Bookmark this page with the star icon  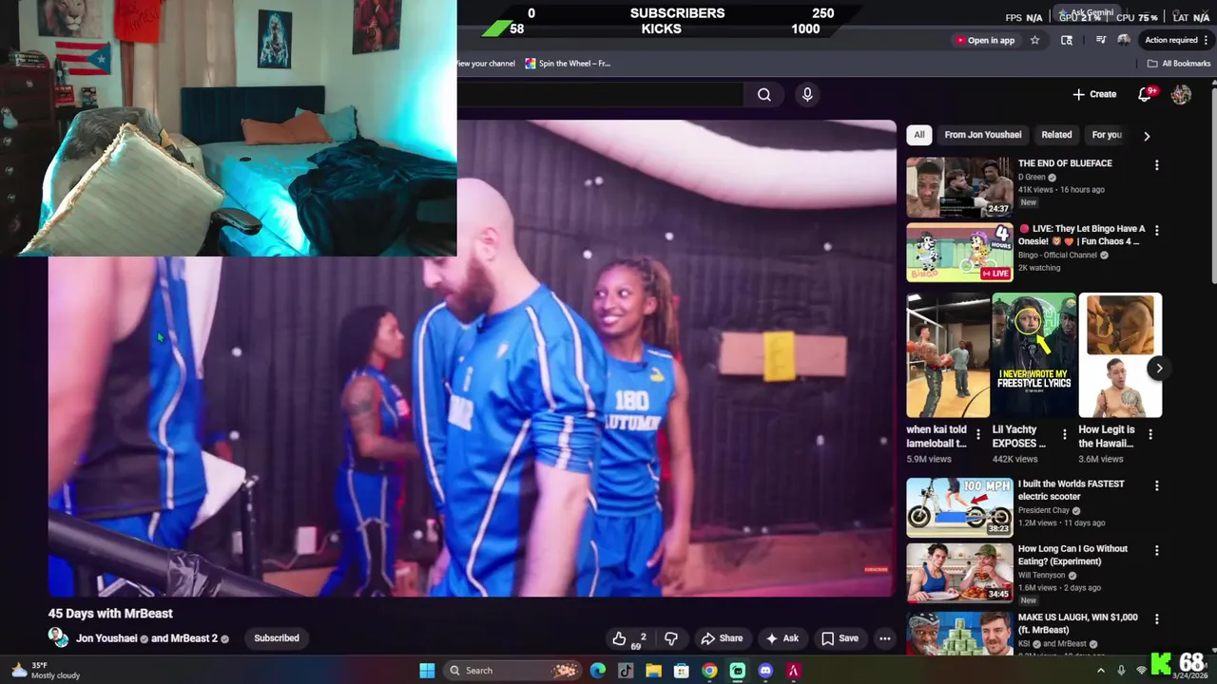click(1034, 40)
